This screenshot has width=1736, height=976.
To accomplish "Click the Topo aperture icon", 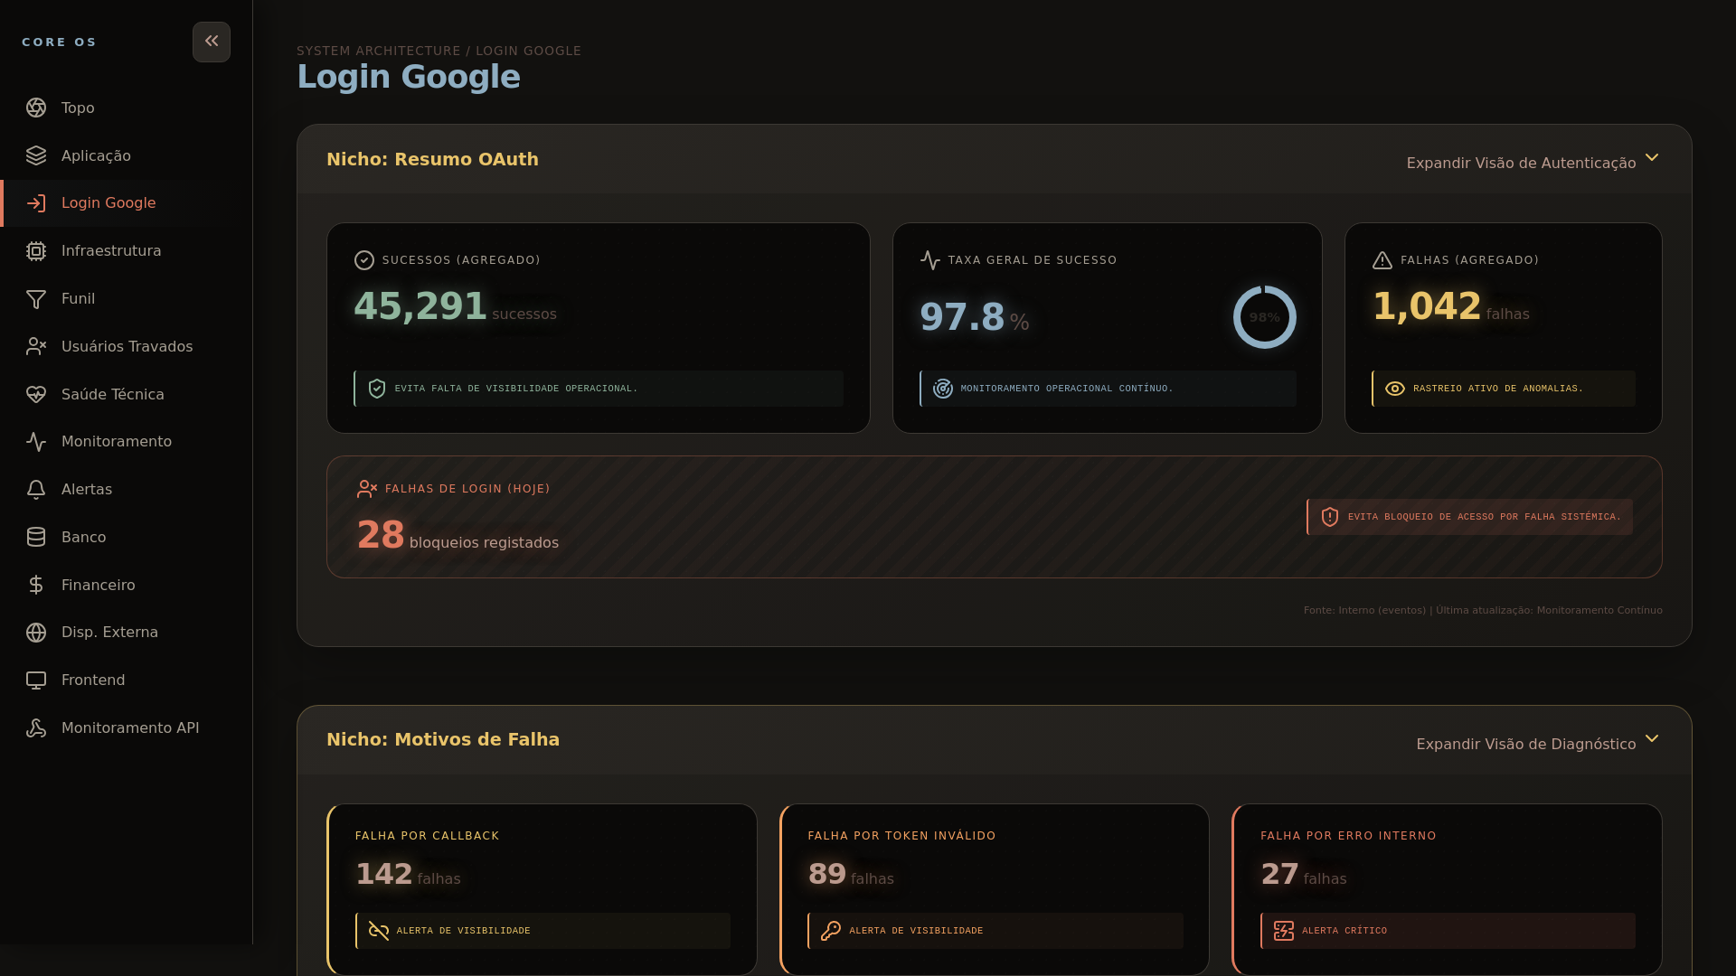I will (x=36, y=108).
